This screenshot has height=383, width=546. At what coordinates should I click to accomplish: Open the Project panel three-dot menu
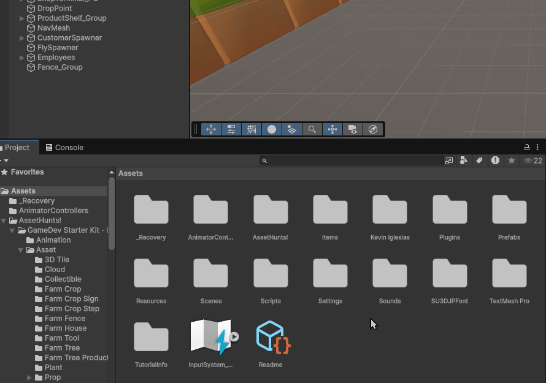(x=537, y=148)
